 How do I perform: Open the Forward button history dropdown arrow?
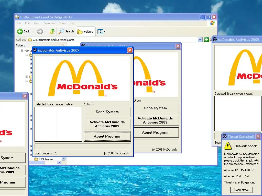[46, 31]
